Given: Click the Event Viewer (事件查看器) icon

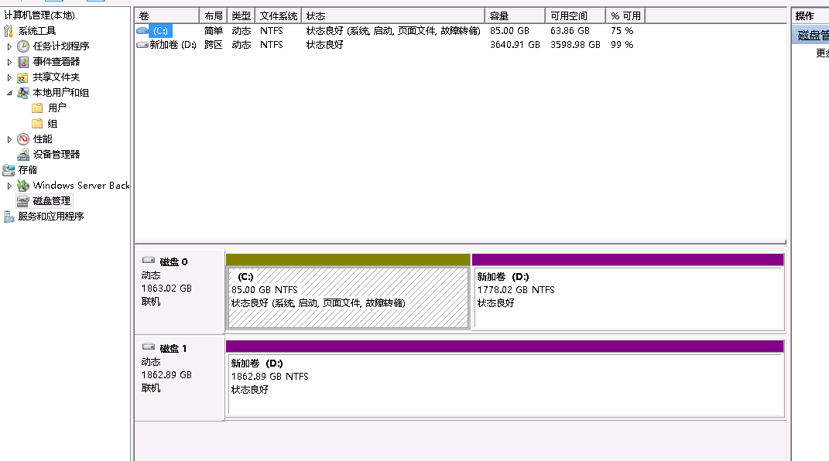Looking at the screenshot, I should [x=22, y=62].
